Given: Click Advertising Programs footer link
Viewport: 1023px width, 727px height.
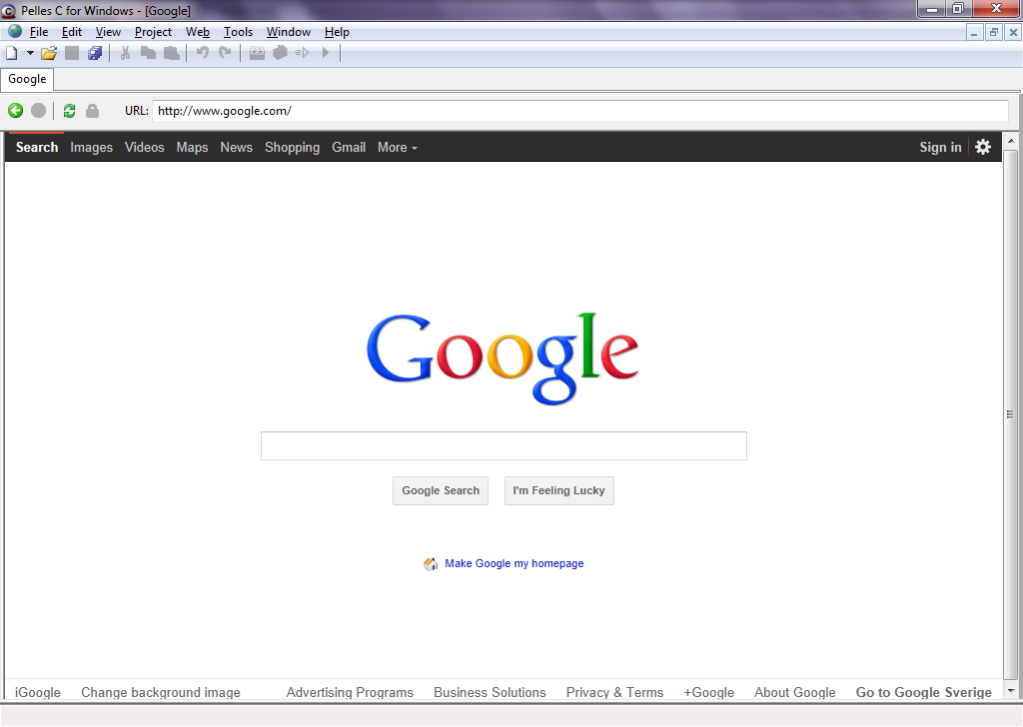Looking at the screenshot, I should [350, 692].
